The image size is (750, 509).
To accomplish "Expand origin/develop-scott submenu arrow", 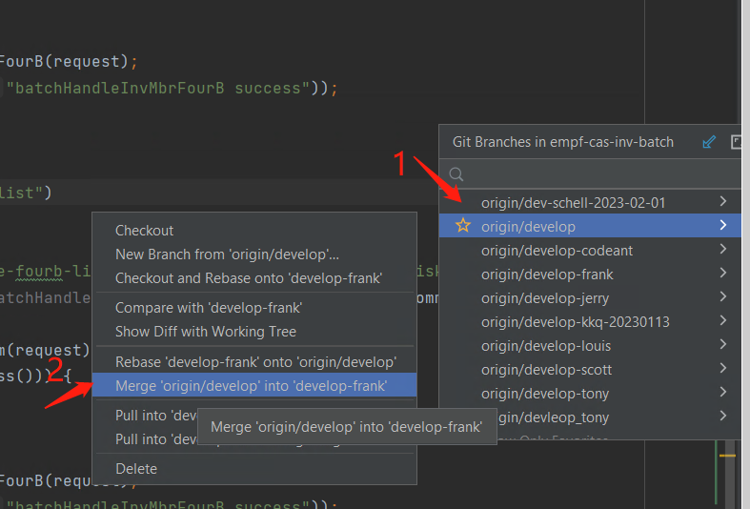I will point(723,368).
